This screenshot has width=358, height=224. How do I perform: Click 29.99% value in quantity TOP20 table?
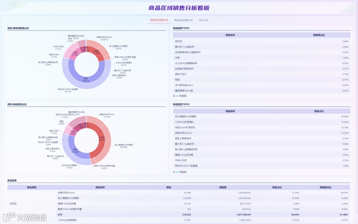coord(344,116)
